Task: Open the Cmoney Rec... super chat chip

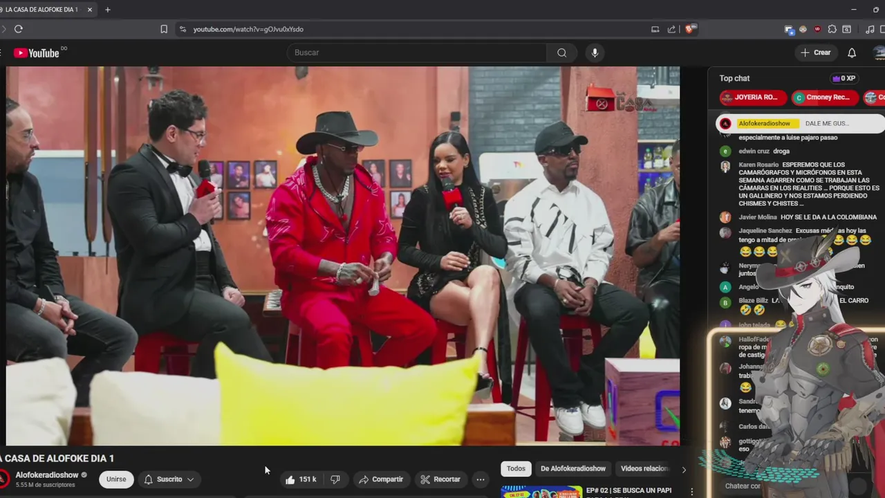Action: [x=824, y=98]
